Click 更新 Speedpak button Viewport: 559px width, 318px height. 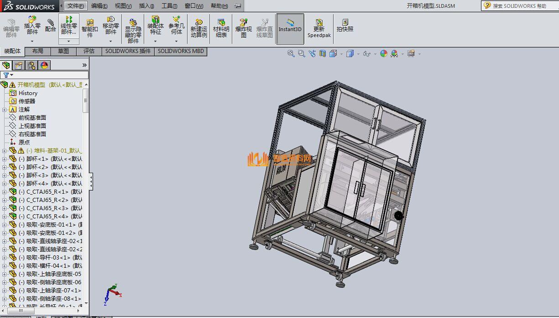[319, 28]
